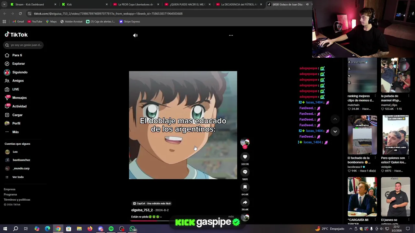Open Gmail bookmark
The image size is (415, 233).
[18, 22]
